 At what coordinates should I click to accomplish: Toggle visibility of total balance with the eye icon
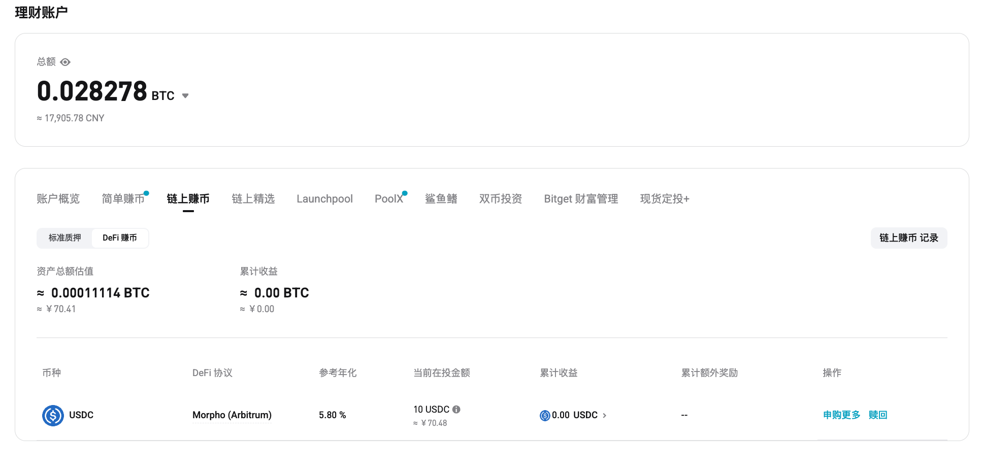(65, 61)
